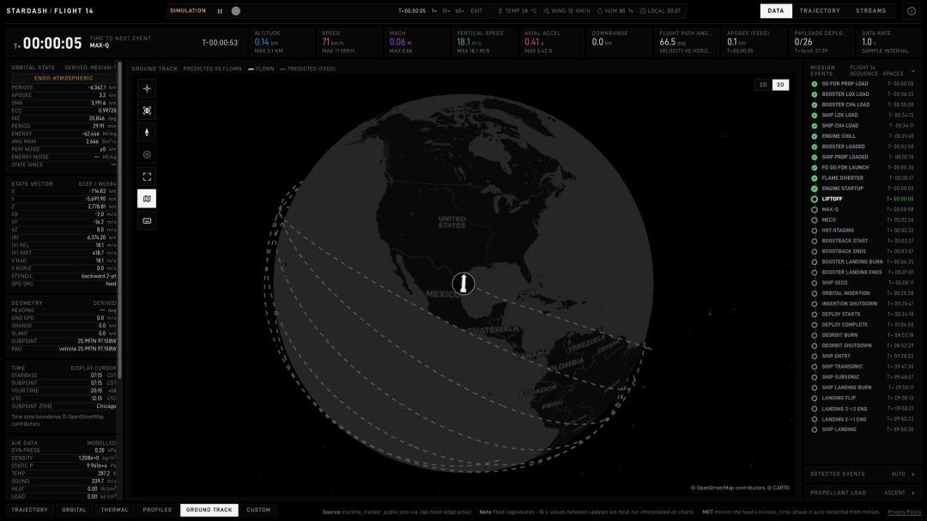
Task: Expand the Propellant Load panel
Action: click(x=863, y=493)
